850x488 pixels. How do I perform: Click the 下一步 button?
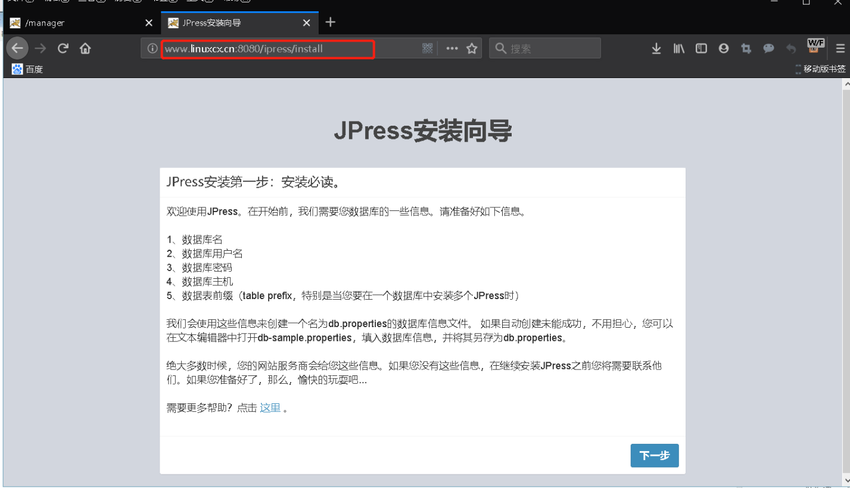pos(655,456)
